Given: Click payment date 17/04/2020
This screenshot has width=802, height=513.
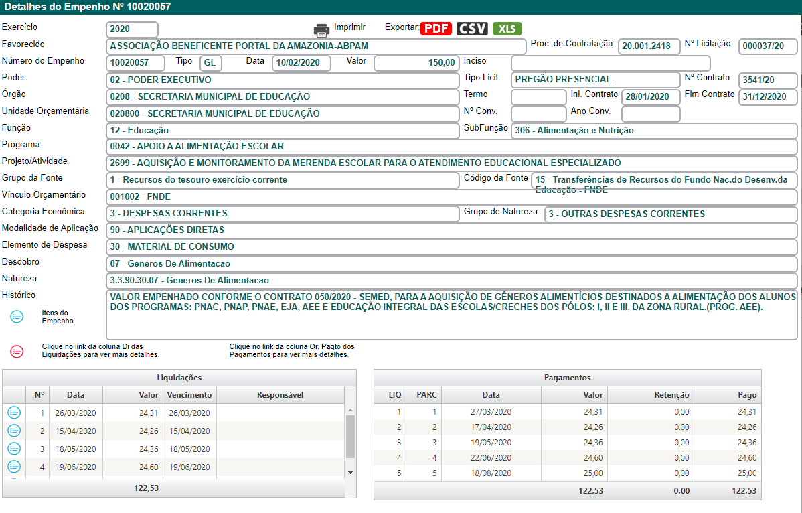Looking at the screenshot, I should tap(491, 427).
